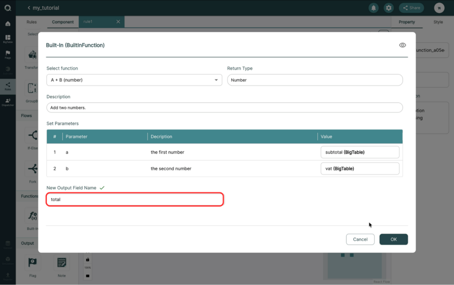Click the OK button

394,239
